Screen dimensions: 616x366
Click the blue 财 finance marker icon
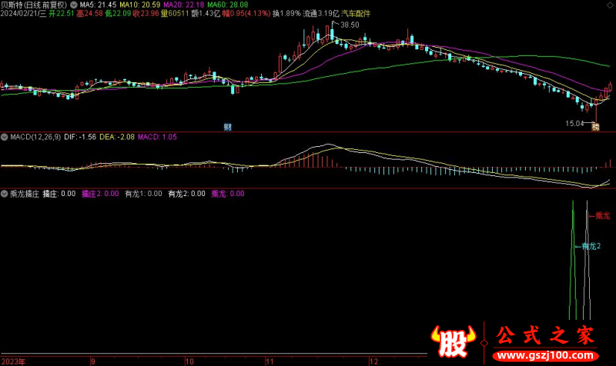(x=228, y=127)
